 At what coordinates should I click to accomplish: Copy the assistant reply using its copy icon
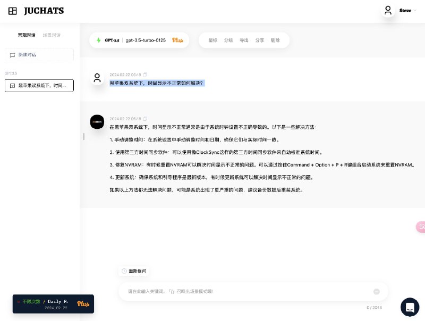[x=146, y=118]
